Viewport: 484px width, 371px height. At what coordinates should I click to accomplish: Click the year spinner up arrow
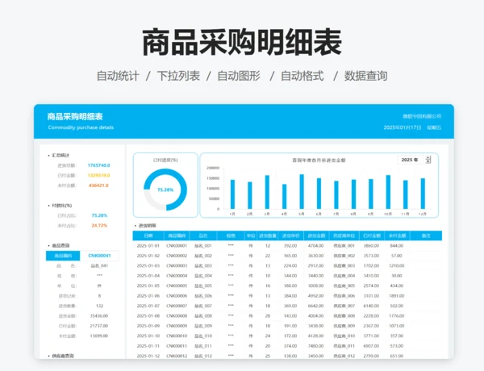pos(428,158)
